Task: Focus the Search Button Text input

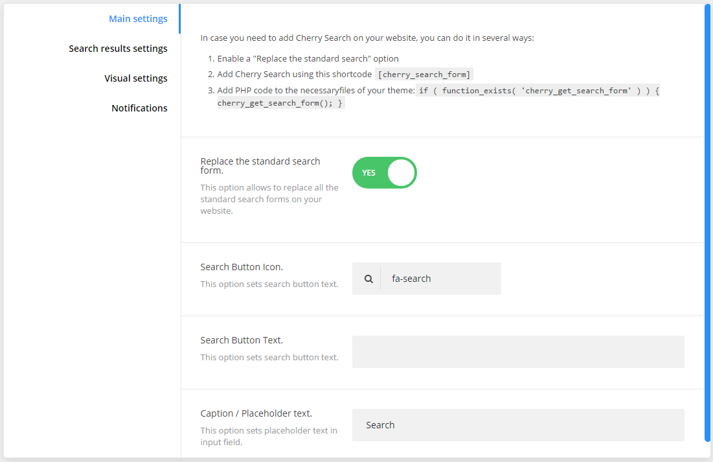Action: tap(518, 352)
